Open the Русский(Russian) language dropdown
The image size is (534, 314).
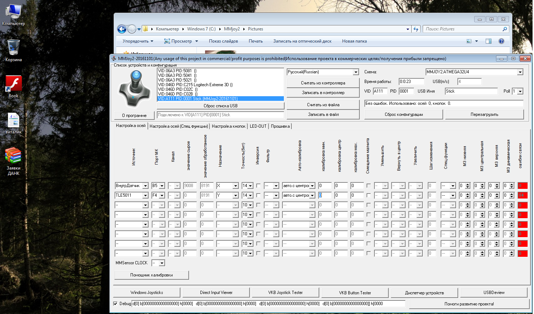point(355,72)
